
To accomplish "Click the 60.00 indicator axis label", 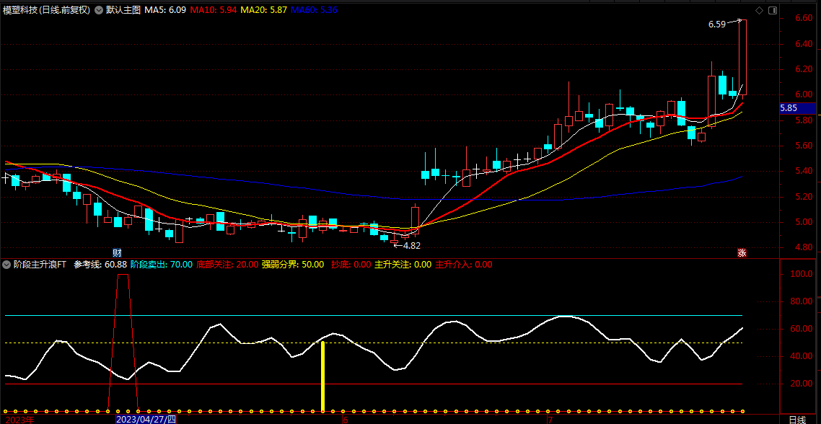I will pyautogui.click(x=802, y=329).
